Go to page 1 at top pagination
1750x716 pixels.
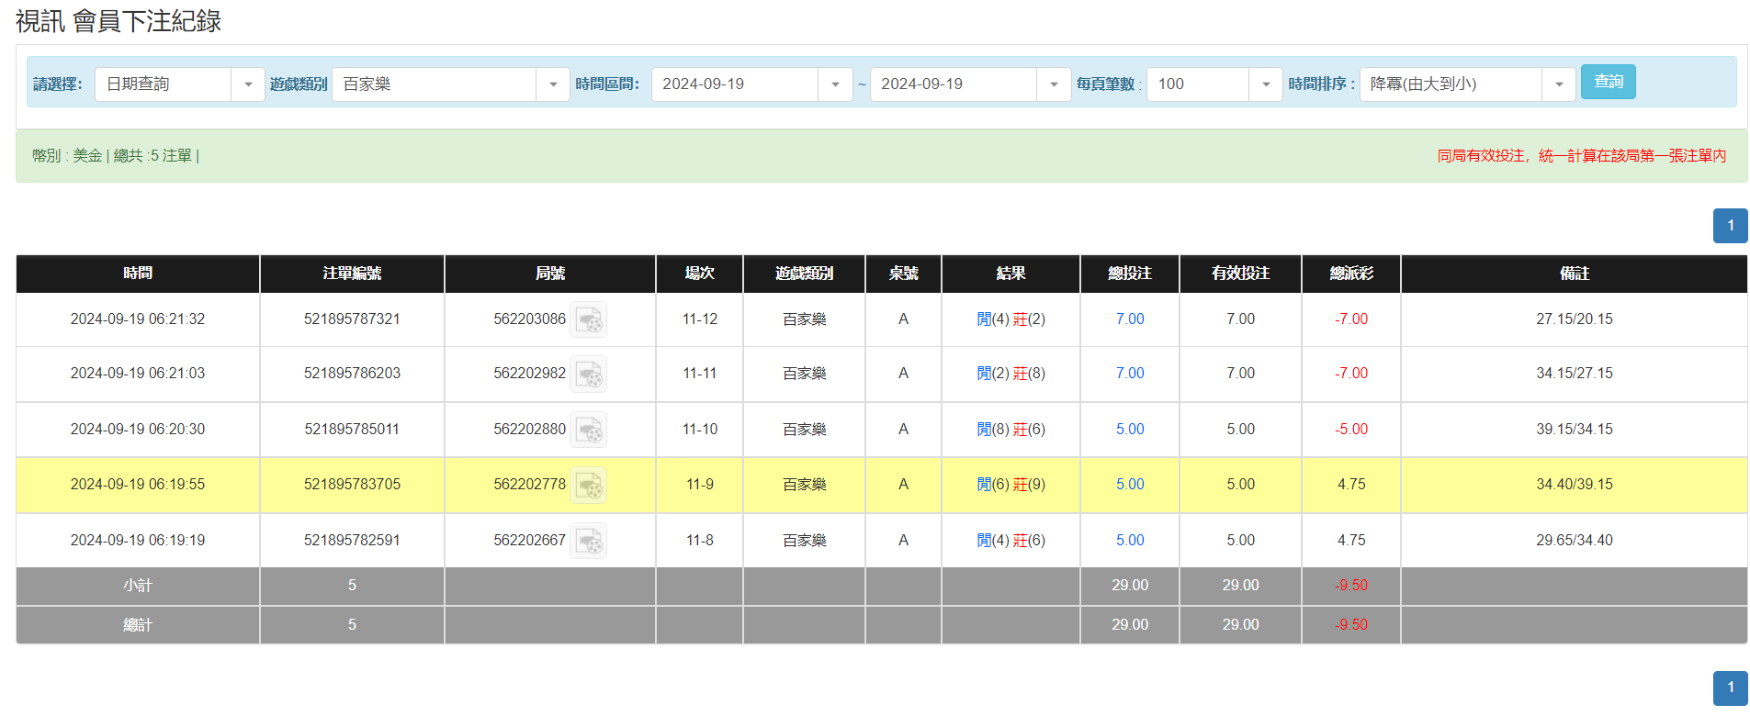point(1730,226)
